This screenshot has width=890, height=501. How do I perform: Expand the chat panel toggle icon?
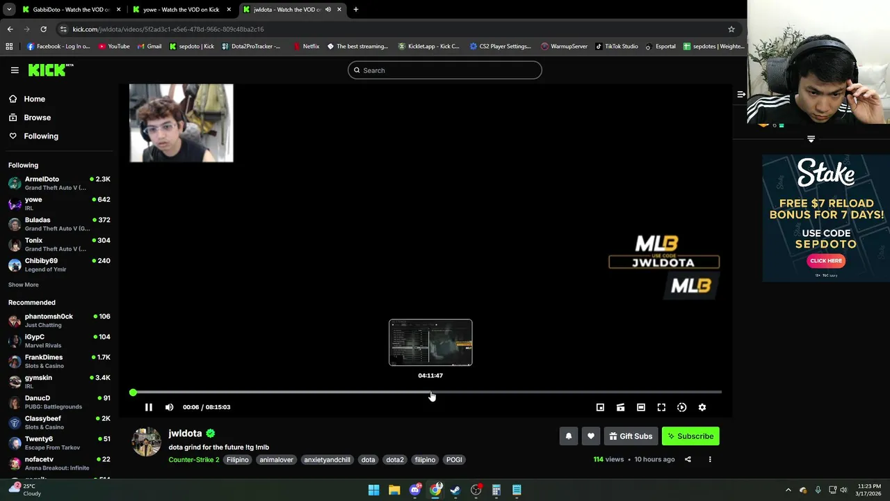(x=741, y=94)
